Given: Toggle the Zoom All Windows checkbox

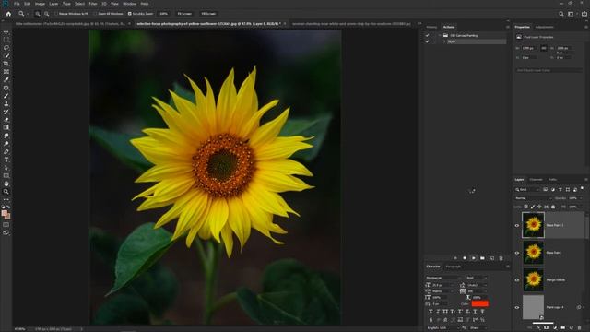Looking at the screenshot, I should click(95, 14).
